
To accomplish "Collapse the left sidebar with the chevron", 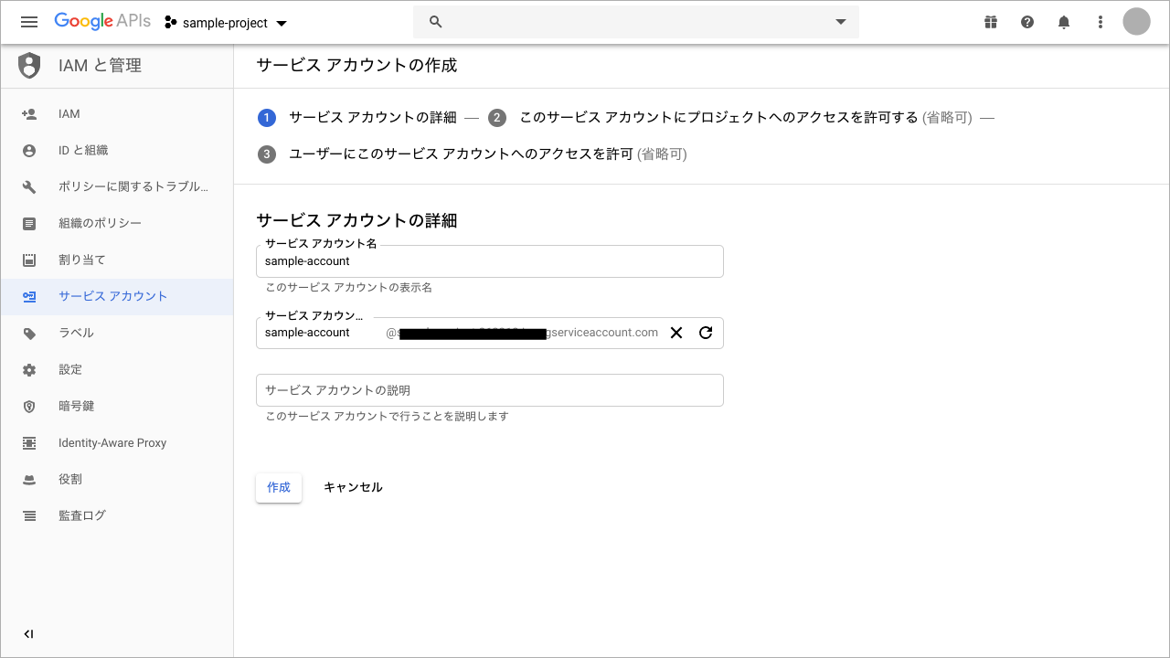I will 28,633.
